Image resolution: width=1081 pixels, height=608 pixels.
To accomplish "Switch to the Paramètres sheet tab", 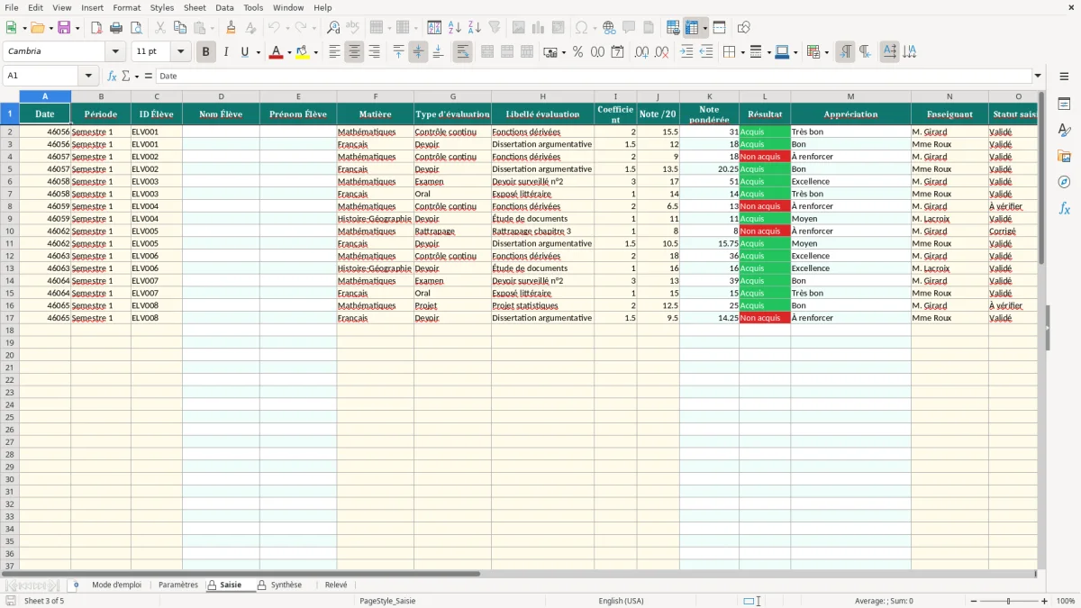I will point(177,585).
